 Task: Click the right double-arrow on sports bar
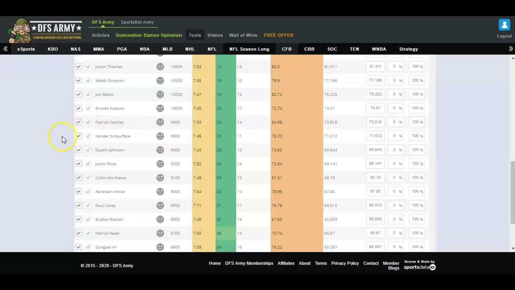coord(511,49)
